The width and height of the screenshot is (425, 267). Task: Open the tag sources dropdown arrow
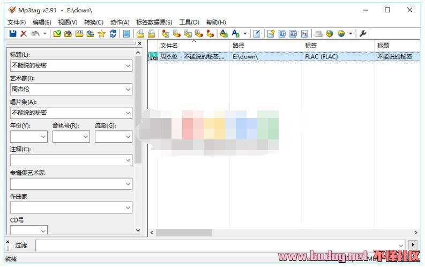351,34
